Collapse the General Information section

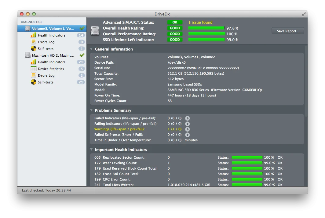point(91,49)
